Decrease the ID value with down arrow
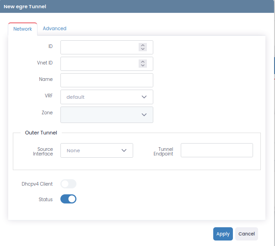Screen dimensions: 275x246 (x=143, y=49)
